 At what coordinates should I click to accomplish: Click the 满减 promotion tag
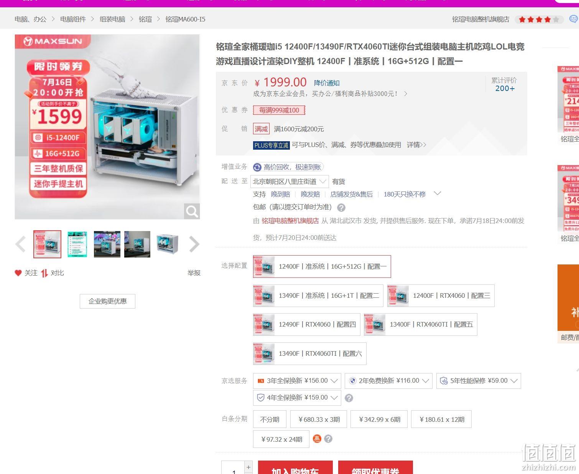[261, 129]
